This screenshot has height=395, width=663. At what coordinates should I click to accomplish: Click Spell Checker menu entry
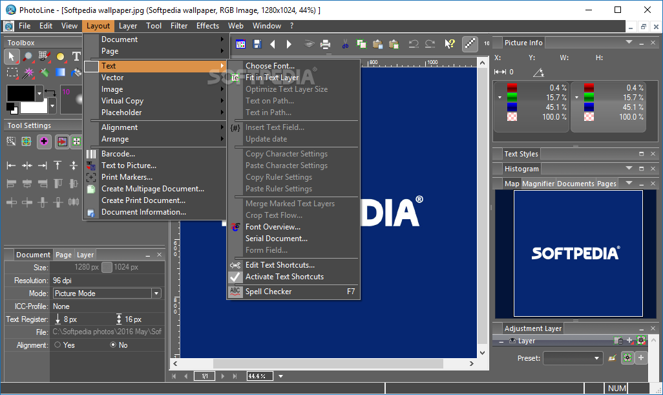click(293, 292)
